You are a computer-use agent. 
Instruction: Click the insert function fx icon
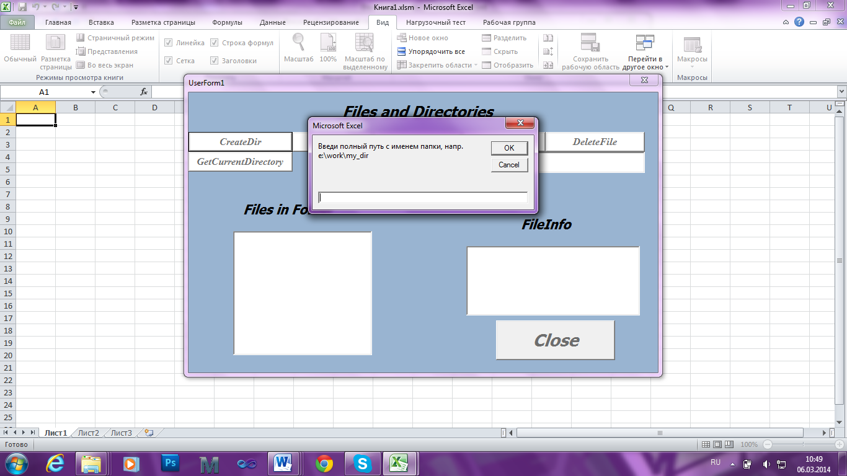pyautogui.click(x=144, y=92)
